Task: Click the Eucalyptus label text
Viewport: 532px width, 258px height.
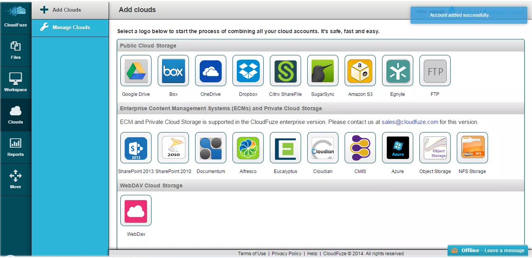Action: coord(285,171)
